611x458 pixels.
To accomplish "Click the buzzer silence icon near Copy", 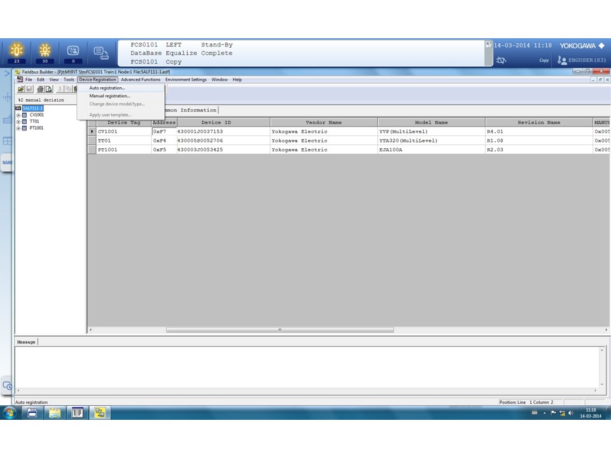I will pos(502,60).
